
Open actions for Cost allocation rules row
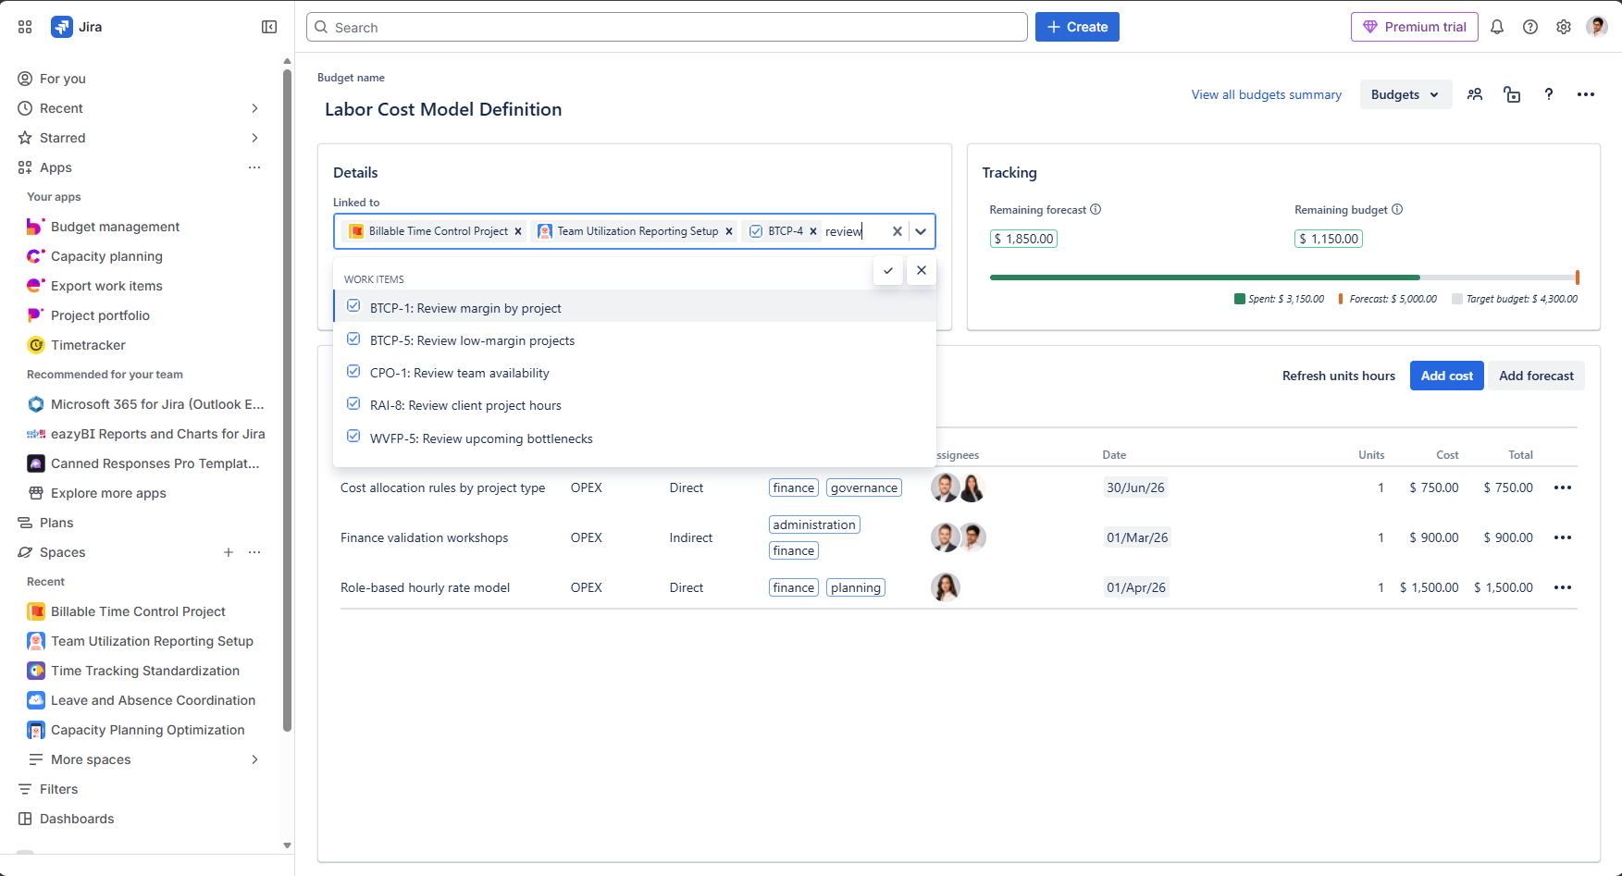click(1563, 487)
